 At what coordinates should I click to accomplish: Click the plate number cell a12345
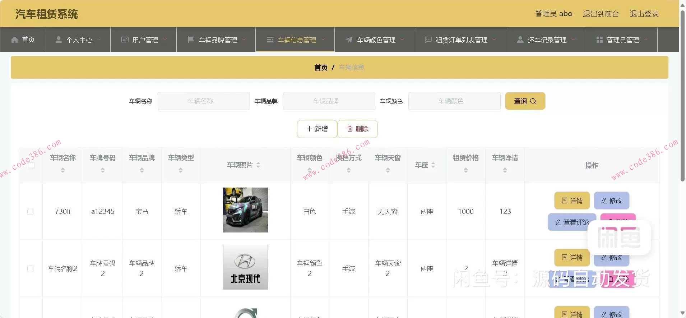[103, 212]
